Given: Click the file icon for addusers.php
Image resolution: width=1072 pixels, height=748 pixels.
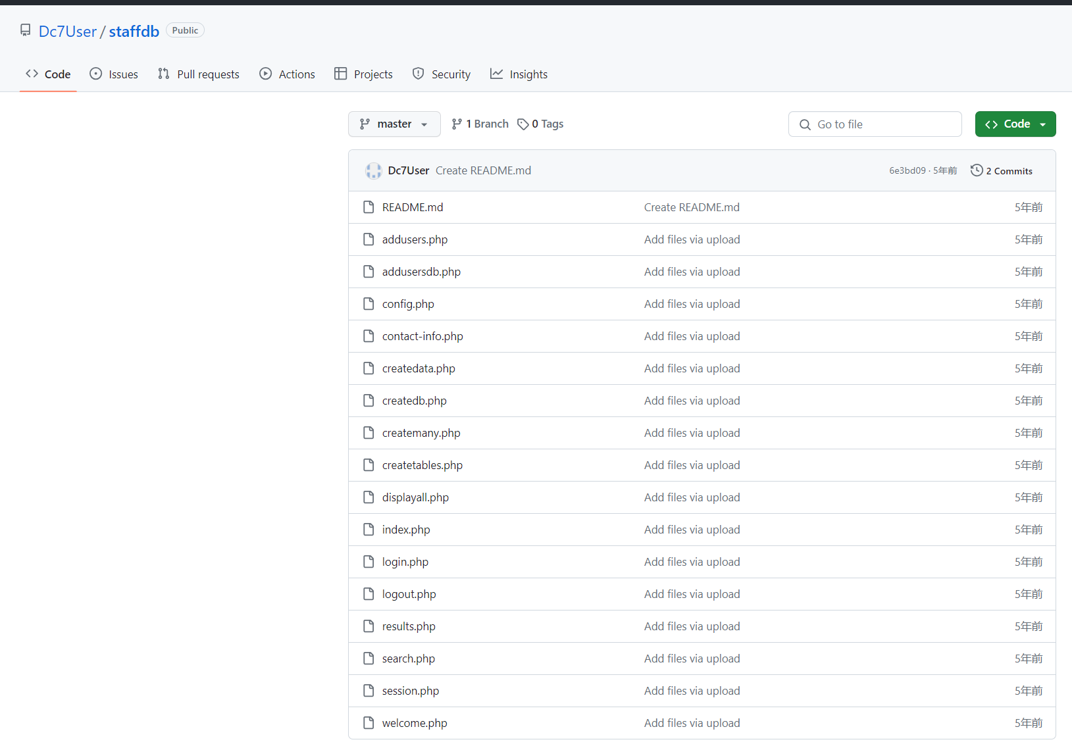Looking at the screenshot, I should click(369, 239).
